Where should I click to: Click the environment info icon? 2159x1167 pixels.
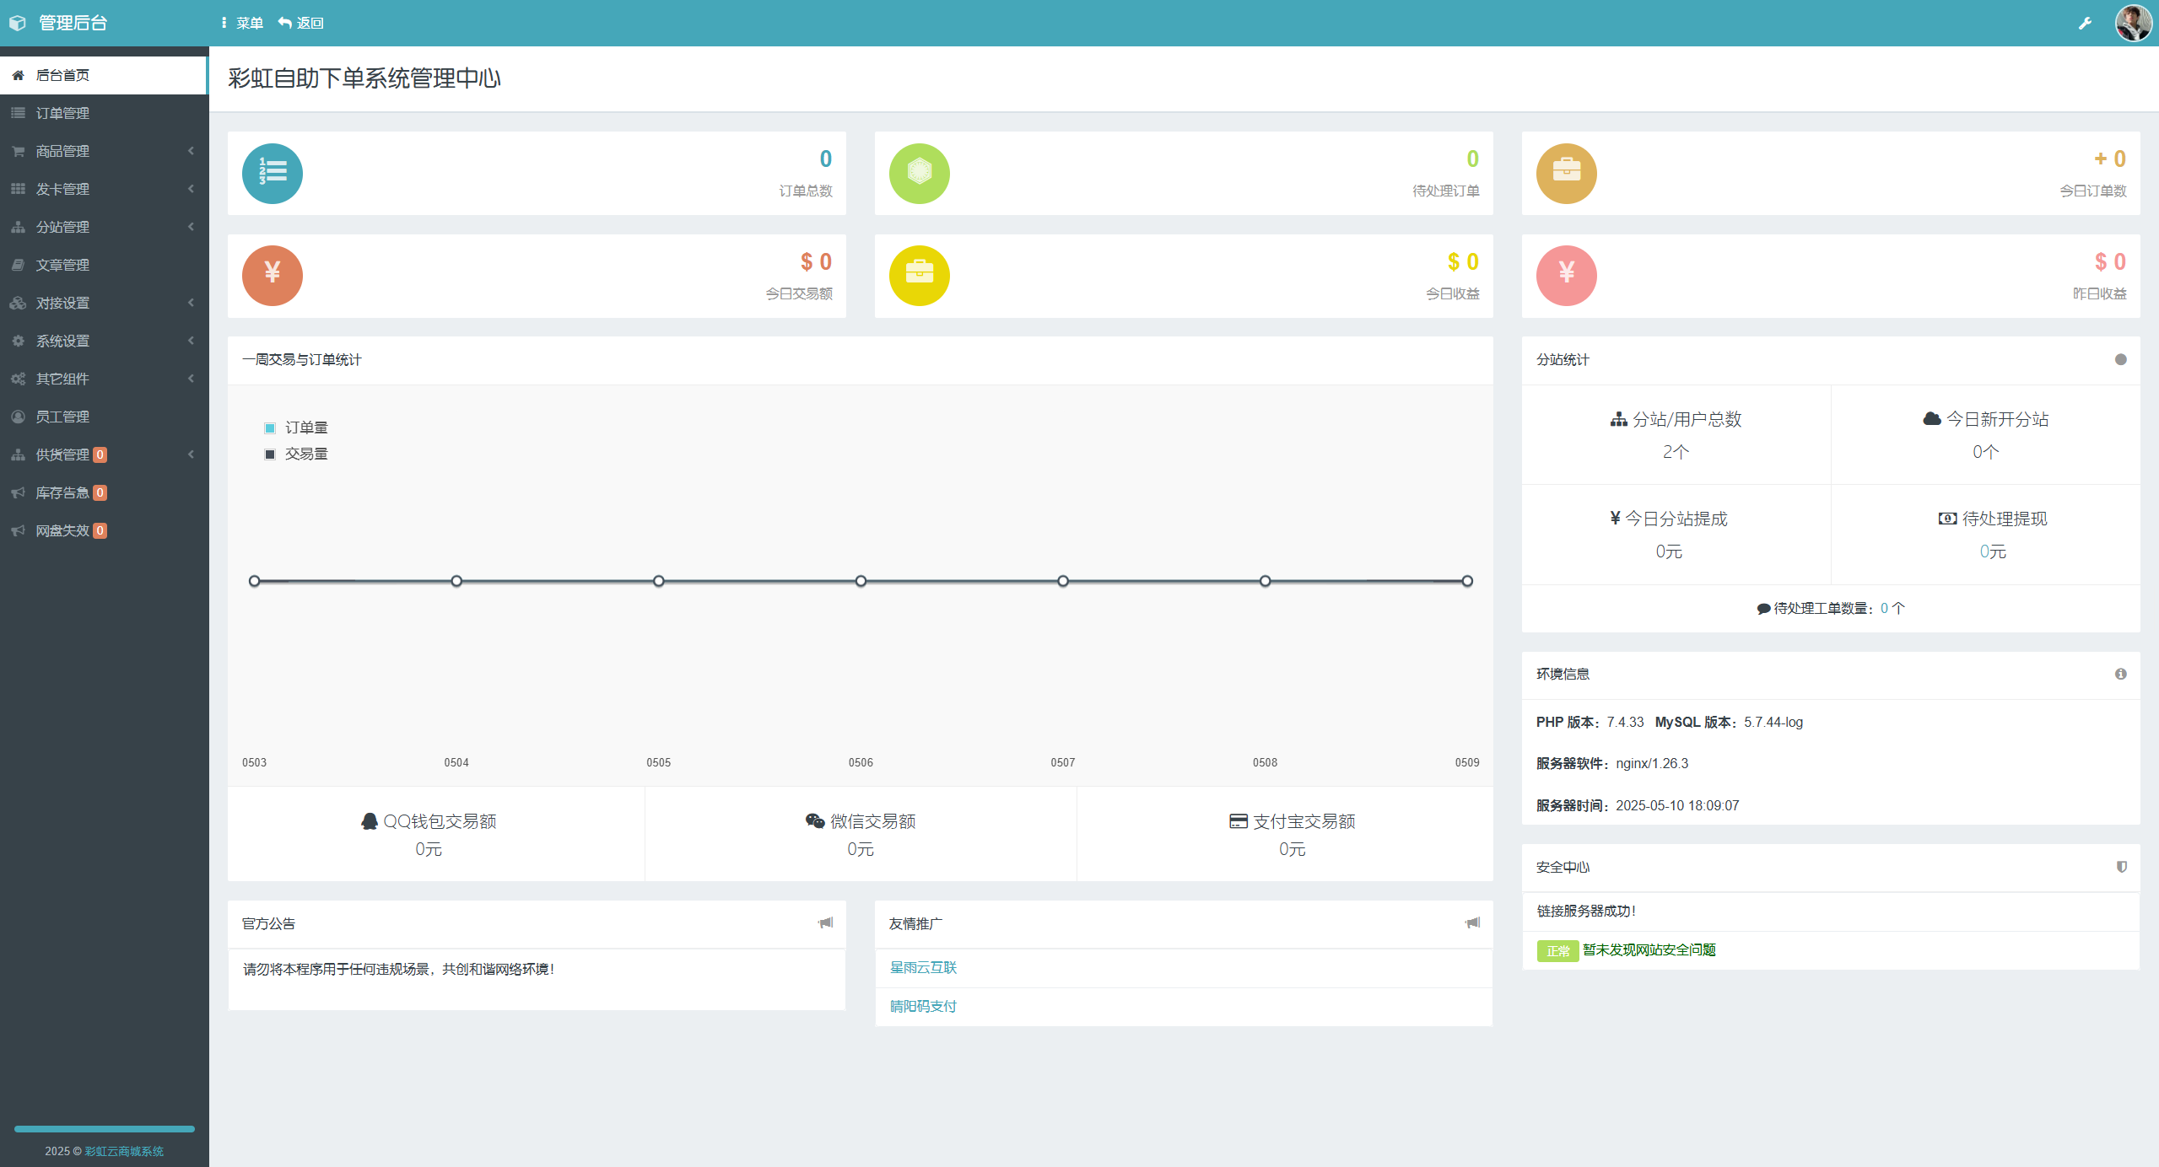click(x=2120, y=674)
